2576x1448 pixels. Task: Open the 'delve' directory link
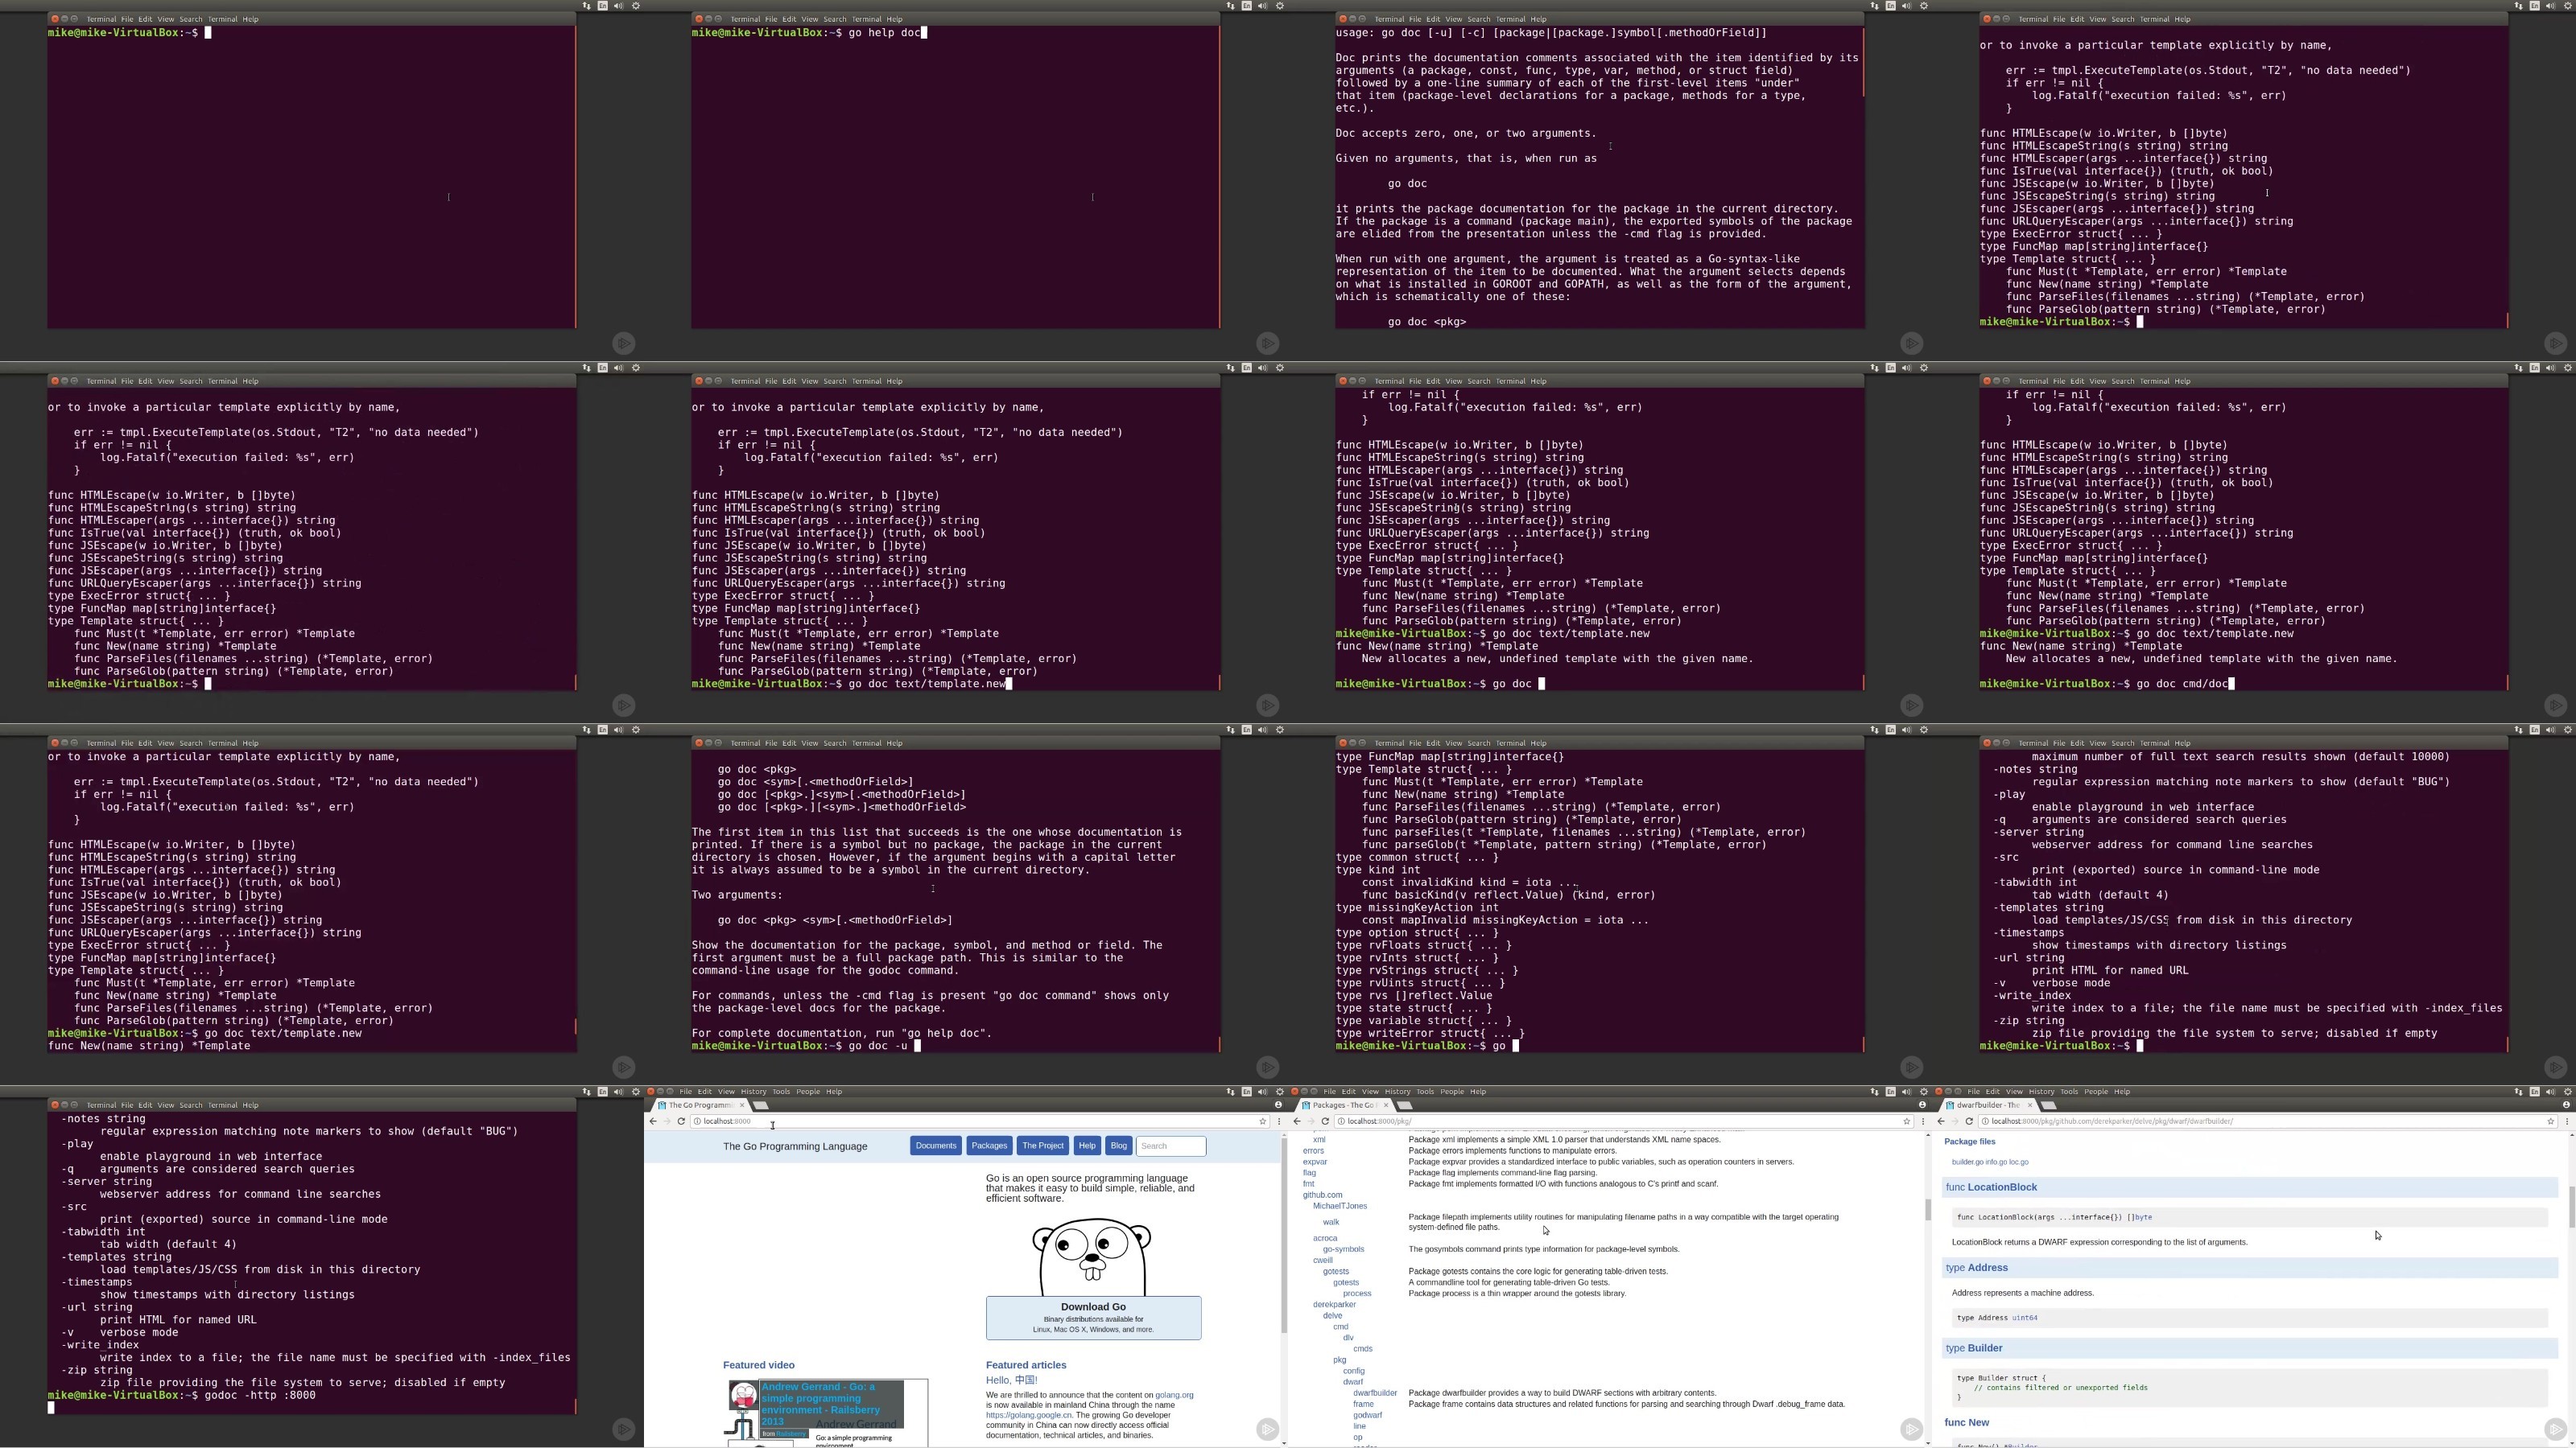click(1332, 1315)
